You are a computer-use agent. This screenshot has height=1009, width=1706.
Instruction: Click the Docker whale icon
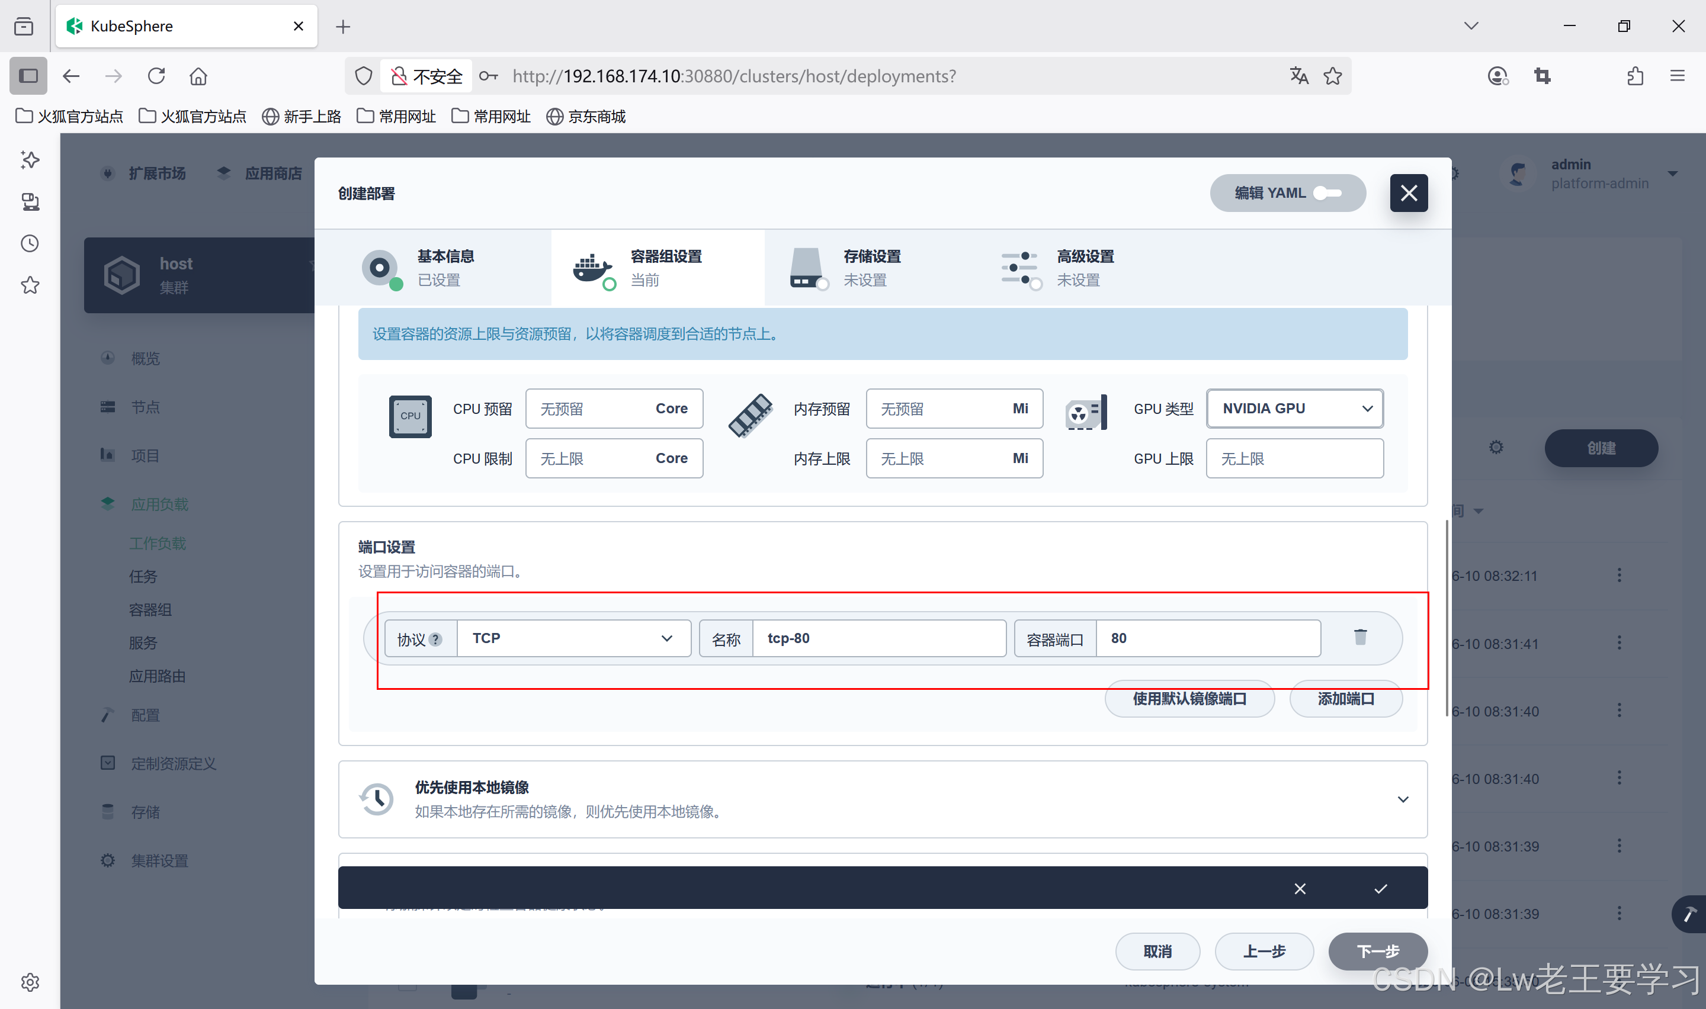(x=593, y=269)
